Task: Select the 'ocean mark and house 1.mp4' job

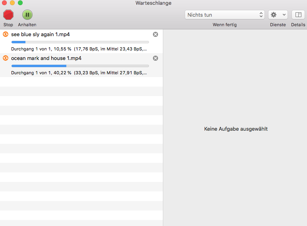Action: (46, 58)
